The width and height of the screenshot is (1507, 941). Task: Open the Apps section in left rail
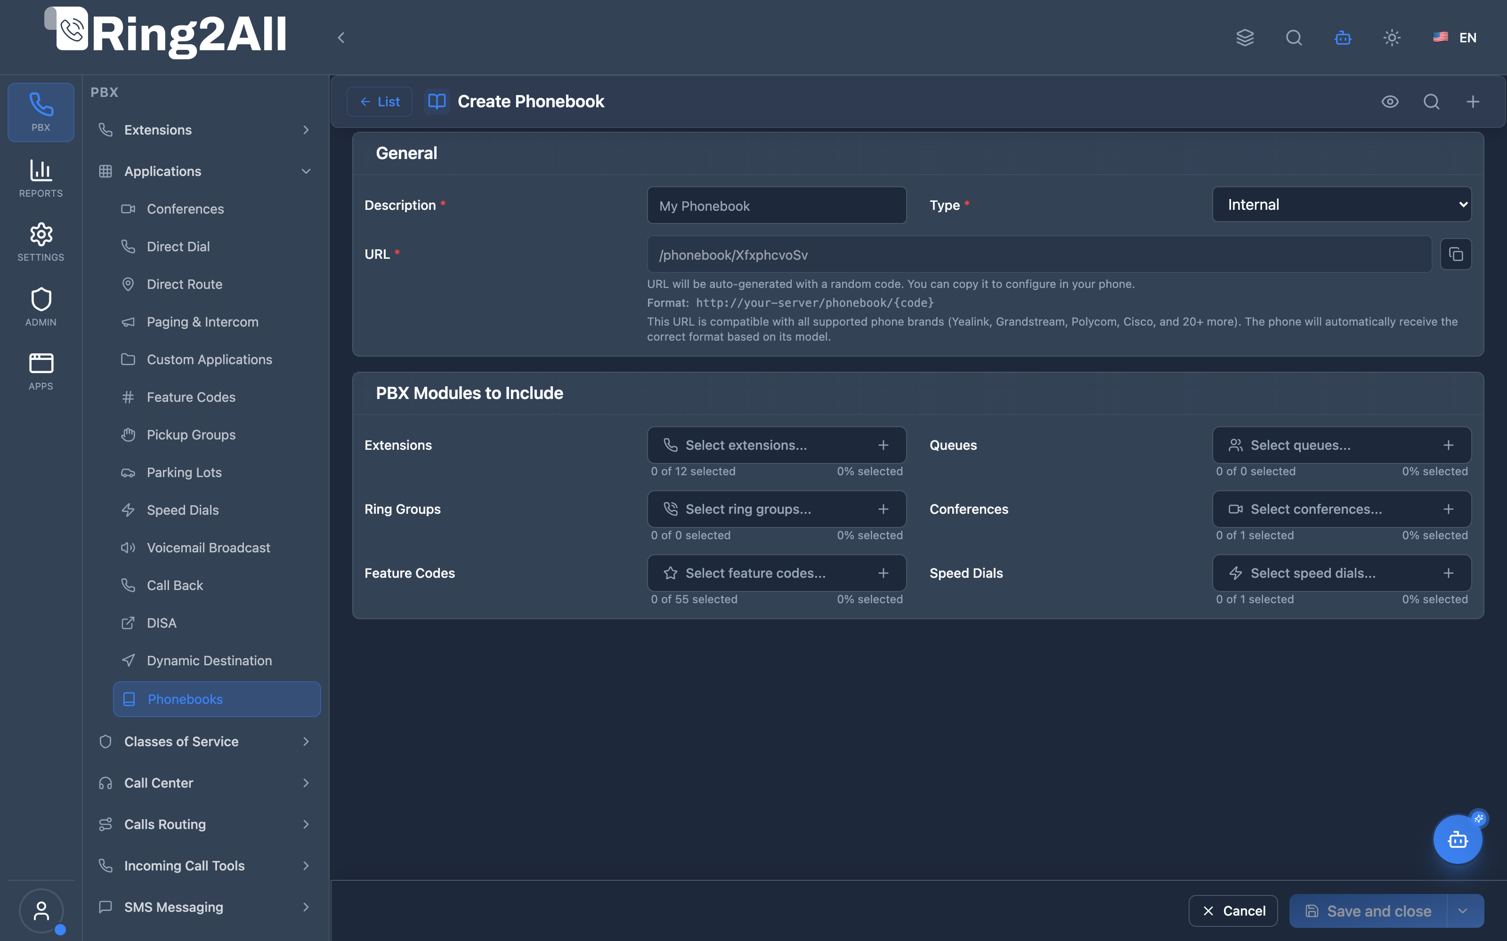pyautogui.click(x=41, y=372)
